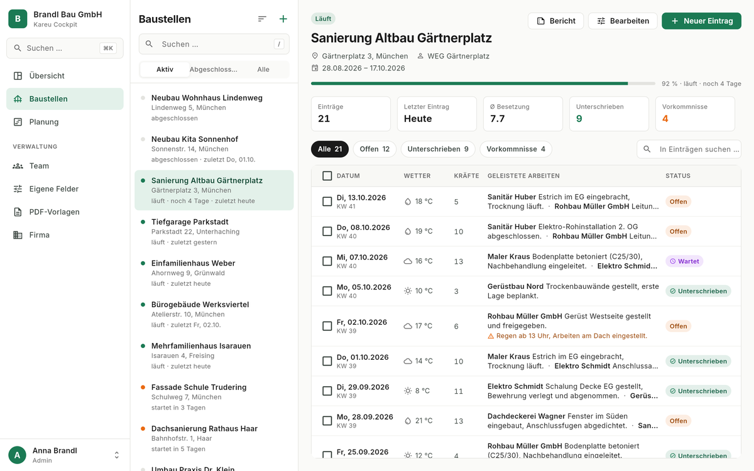Screen dimensions: 754x471
Task: Expand the Anna Brandl account menu
Action: [116, 455]
